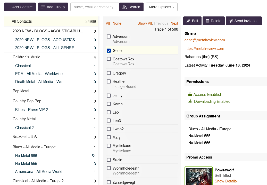267x185 pixels.
Task: Click contact name Wormholedeath in list
Action: (126, 168)
